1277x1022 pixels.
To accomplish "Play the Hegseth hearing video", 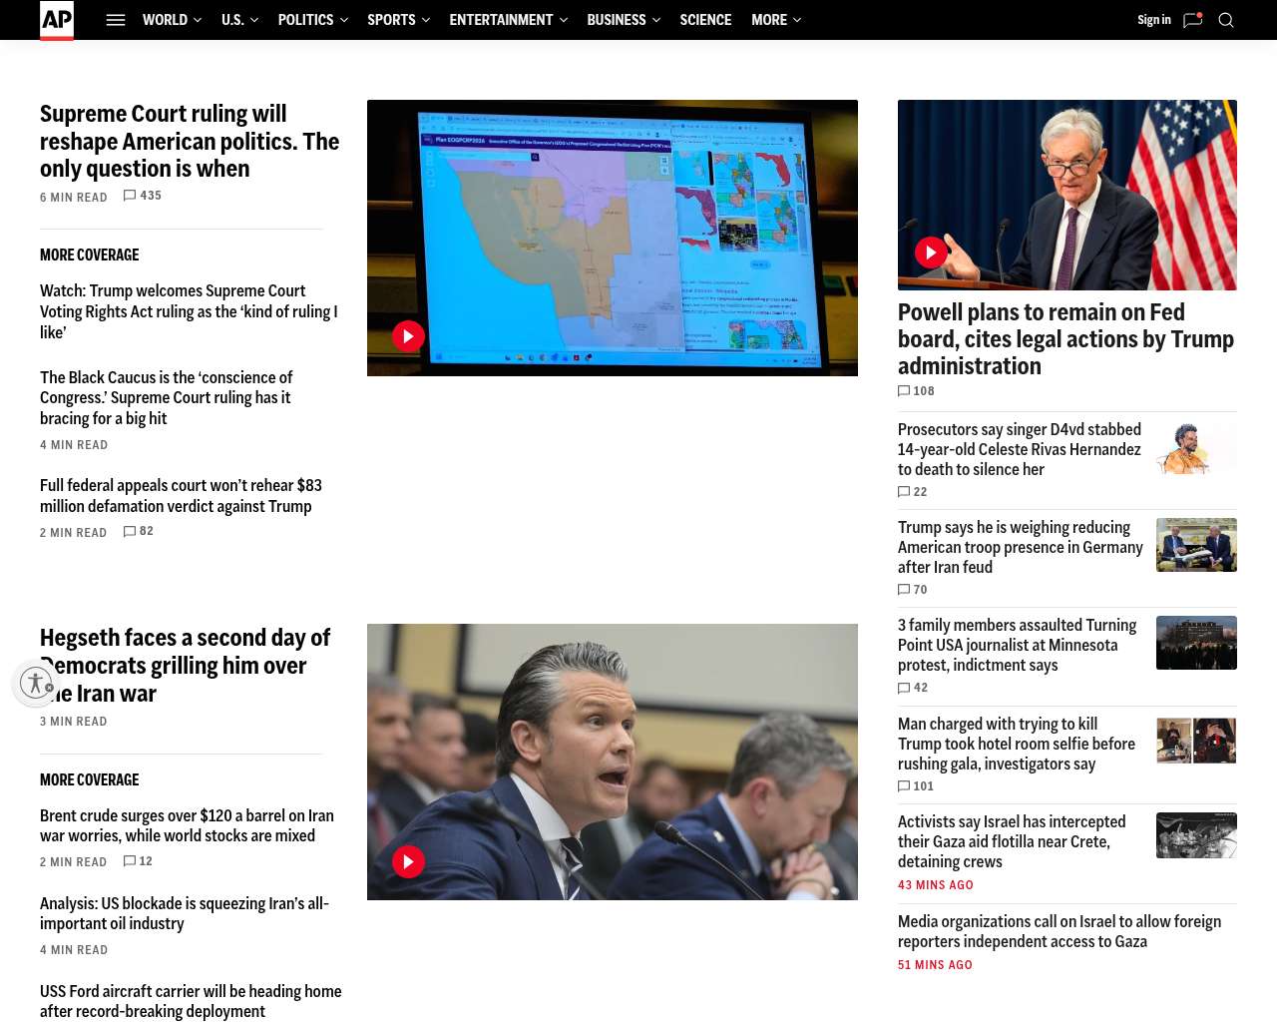I will tap(408, 861).
